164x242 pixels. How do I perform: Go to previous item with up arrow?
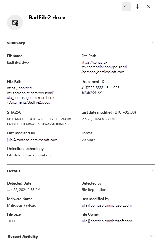126,7
